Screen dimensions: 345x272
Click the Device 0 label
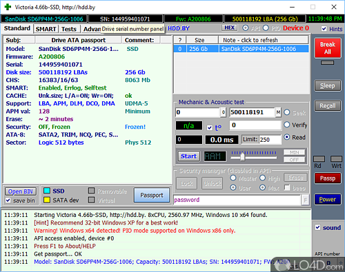pyautogui.click(x=296, y=28)
